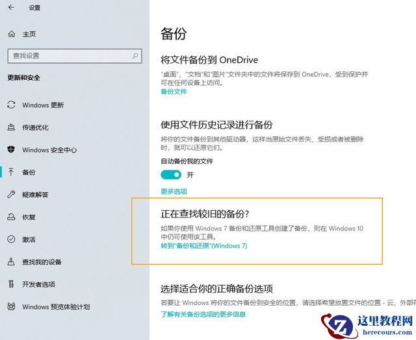Click the Windows 预览体验计划 icon

point(11,307)
